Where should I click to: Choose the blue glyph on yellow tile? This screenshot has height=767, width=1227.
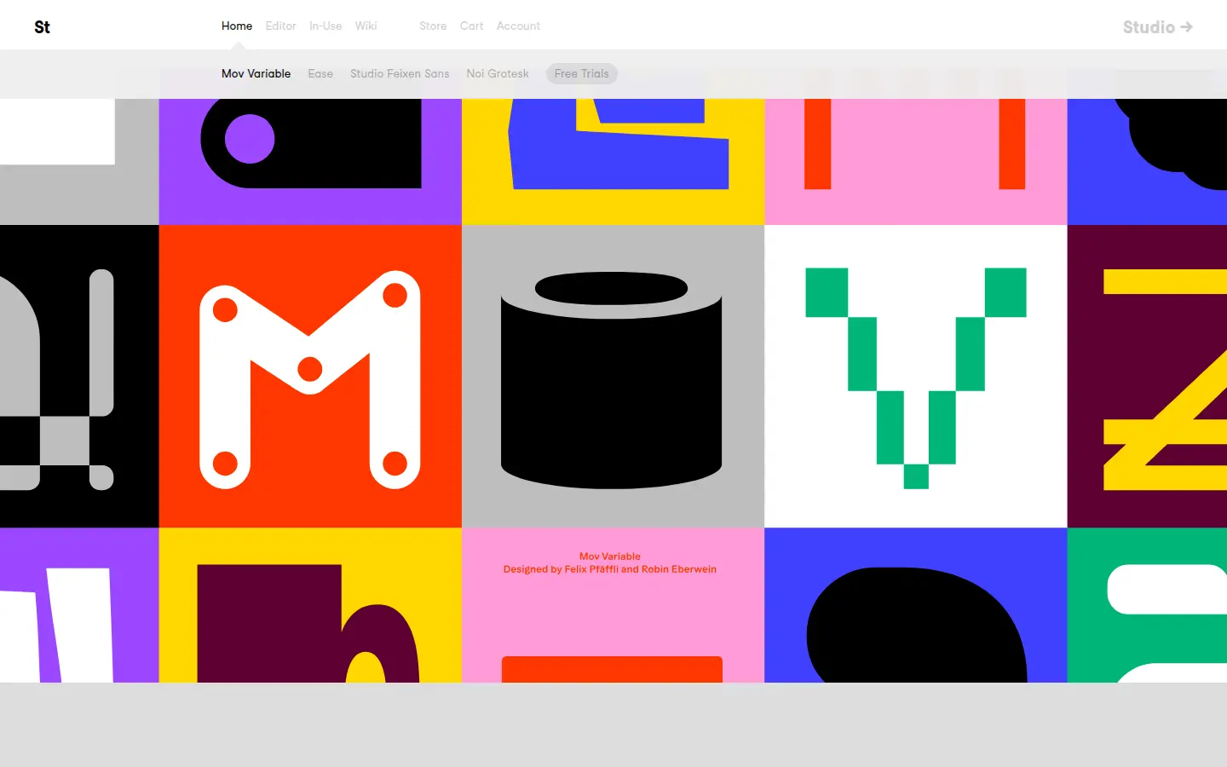coord(613,162)
